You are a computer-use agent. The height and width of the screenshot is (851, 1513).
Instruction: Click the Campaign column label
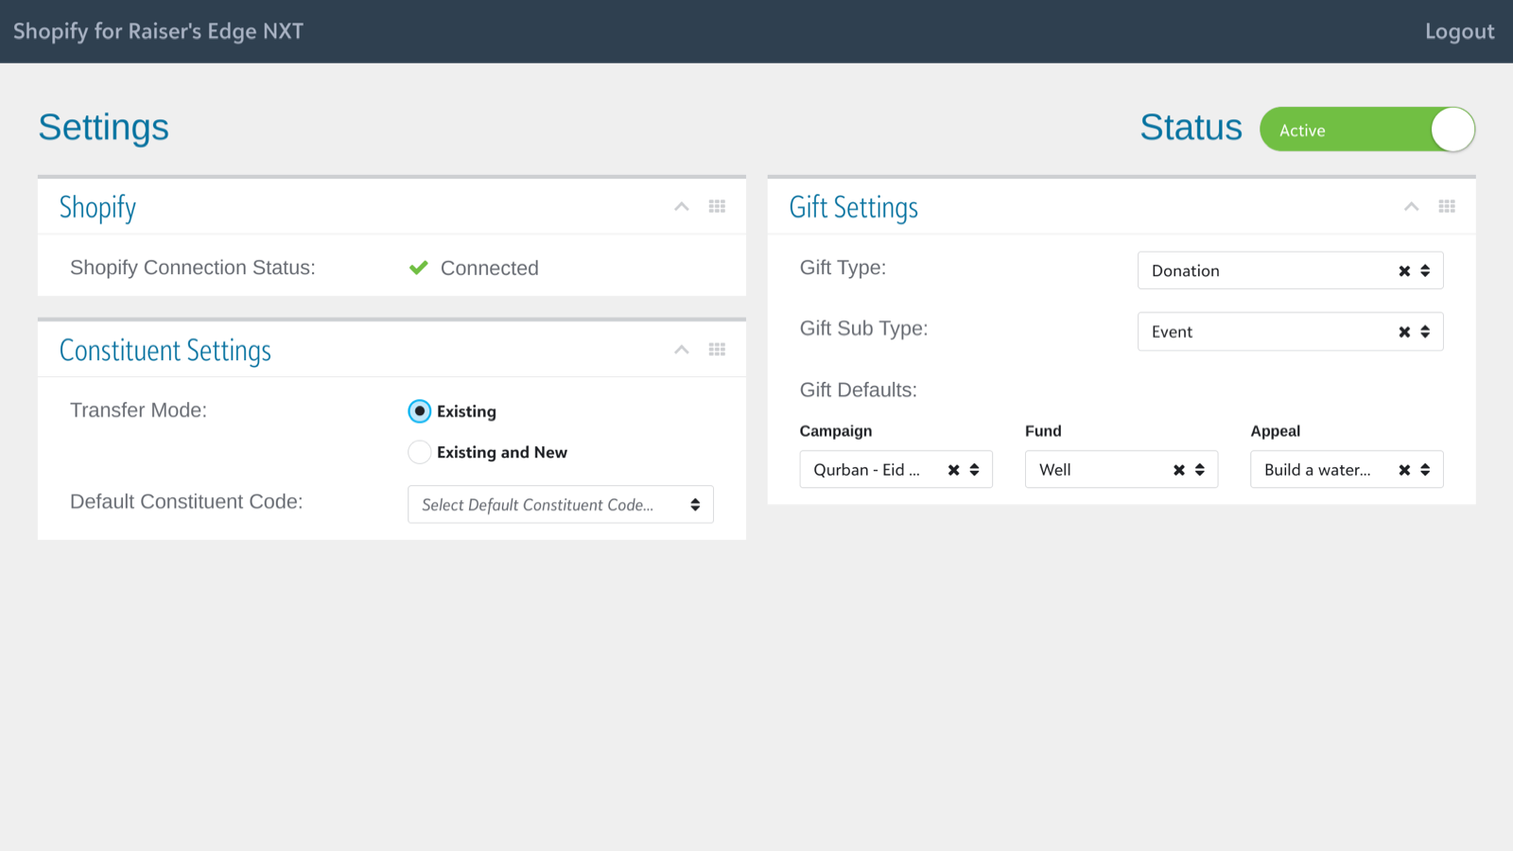point(836,431)
